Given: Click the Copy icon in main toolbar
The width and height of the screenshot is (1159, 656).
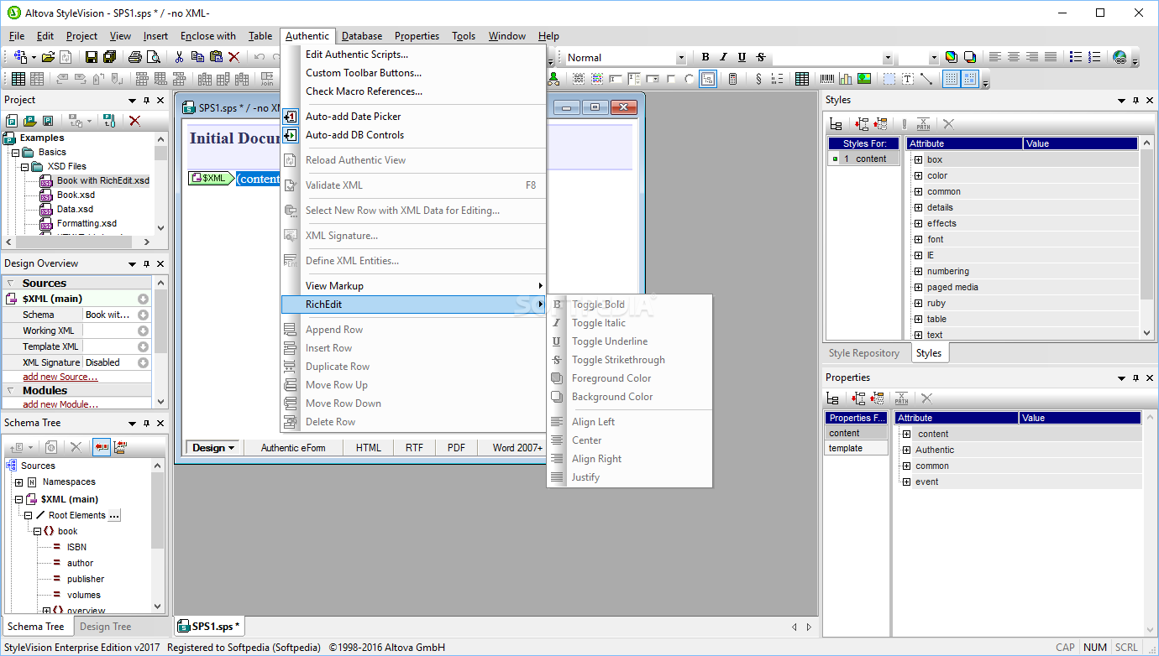Looking at the screenshot, I should tap(197, 57).
